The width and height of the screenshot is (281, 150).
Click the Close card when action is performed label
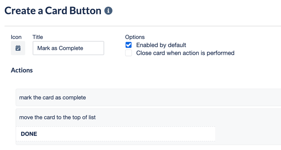tap(185, 53)
